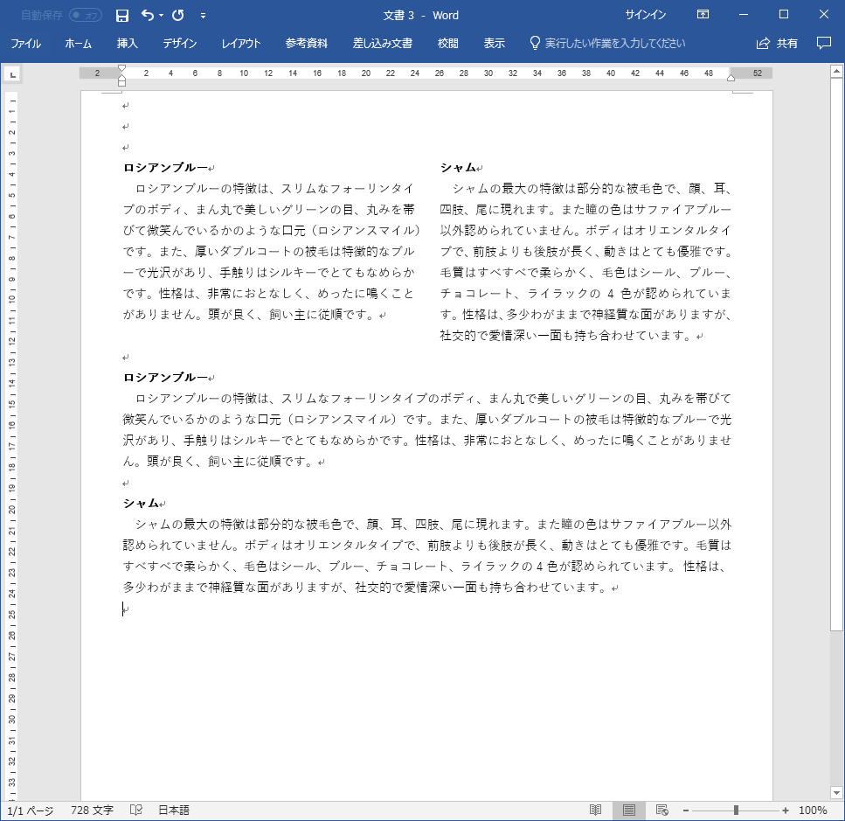Click the サインイン sign-in link
The width and height of the screenshot is (845, 821).
pos(645,15)
